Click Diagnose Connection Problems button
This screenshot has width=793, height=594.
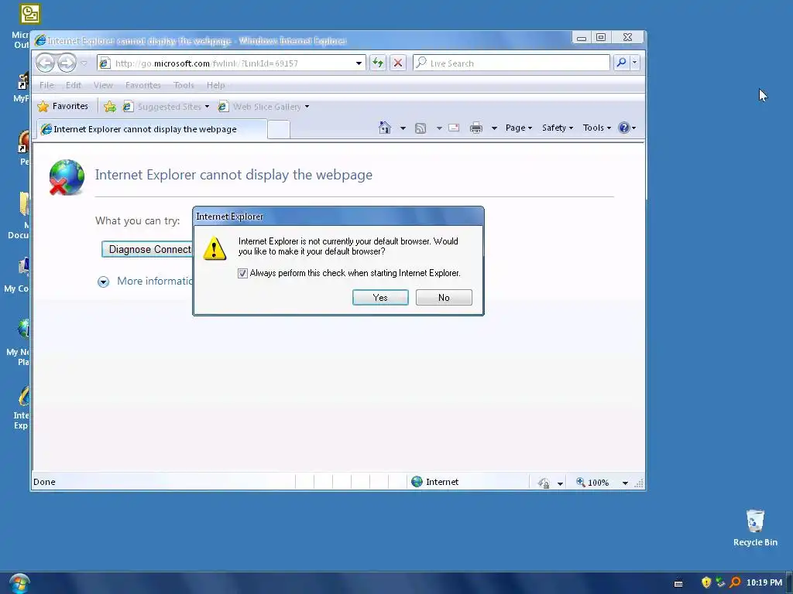click(x=147, y=249)
